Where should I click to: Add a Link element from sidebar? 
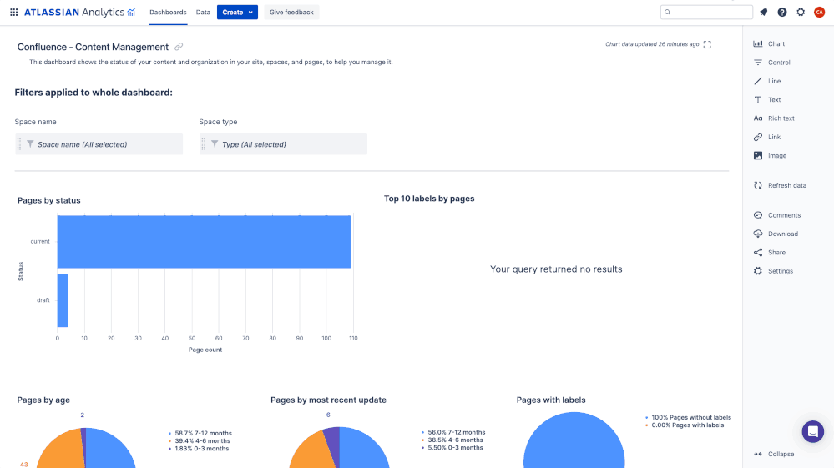point(767,137)
